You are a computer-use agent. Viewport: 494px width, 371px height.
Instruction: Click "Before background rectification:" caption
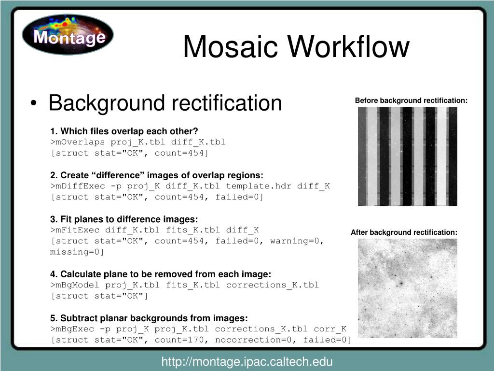[411, 100]
